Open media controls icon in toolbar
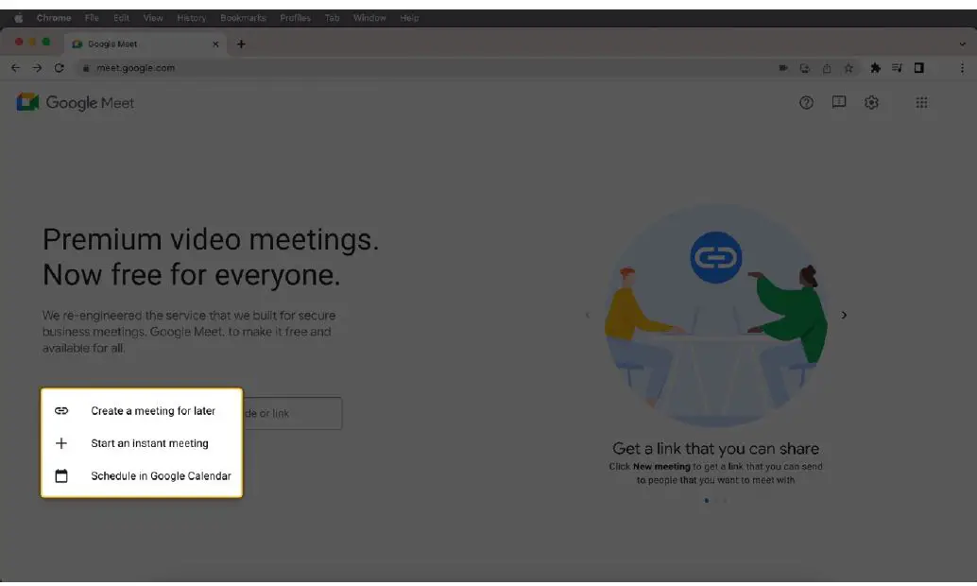The width and height of the screenshot is (977, 586). pyautogui.click(x=898, y=68)
